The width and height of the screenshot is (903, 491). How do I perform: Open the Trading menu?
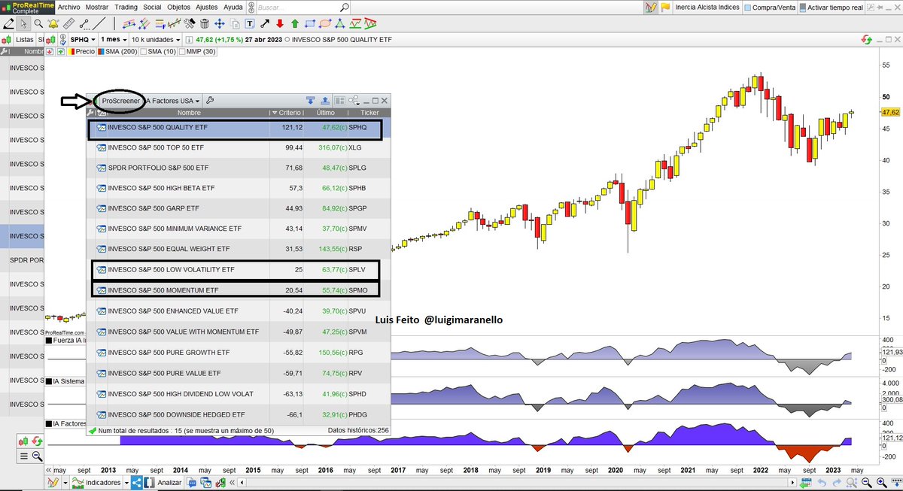click(x=126, y=7)
